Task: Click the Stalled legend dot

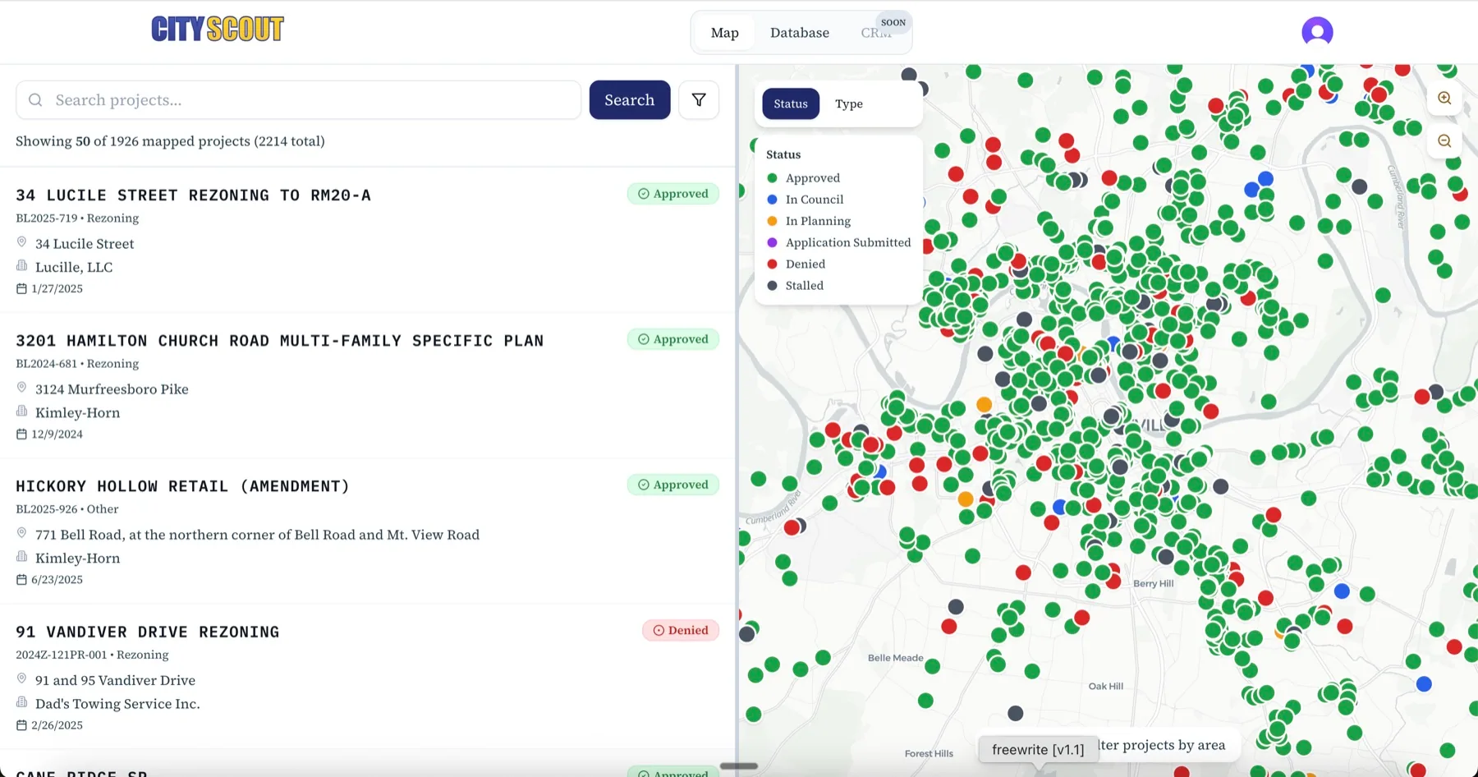Action: (772, 286)
